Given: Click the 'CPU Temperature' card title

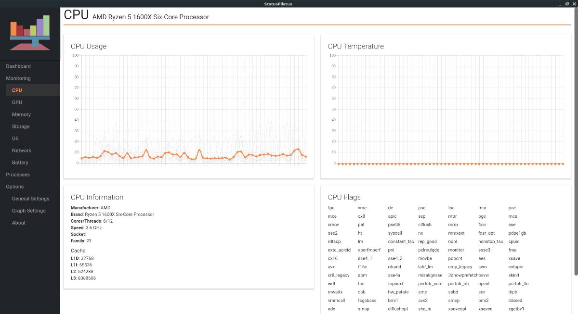Looking at the screenshot, I should (356, 47).
